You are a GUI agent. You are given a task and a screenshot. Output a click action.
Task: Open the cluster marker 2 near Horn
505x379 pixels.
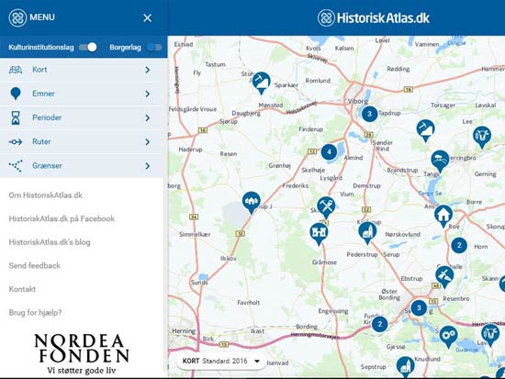pyautogui.click(x=459, y=245)
